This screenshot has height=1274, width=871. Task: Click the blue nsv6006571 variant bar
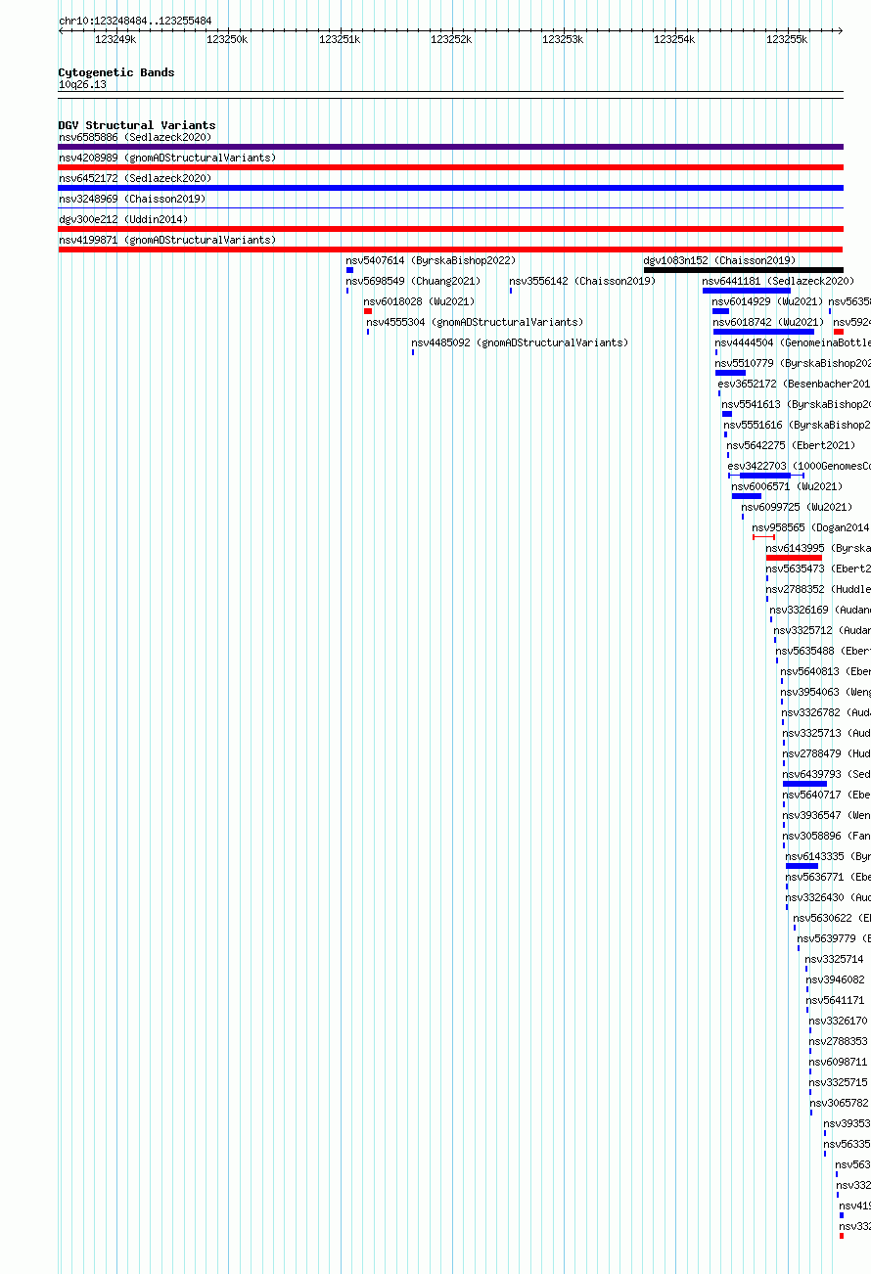pyautogui.click(x=747, y=496)
